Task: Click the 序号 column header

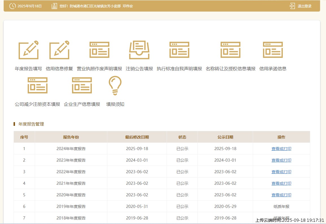Action: 24,137
